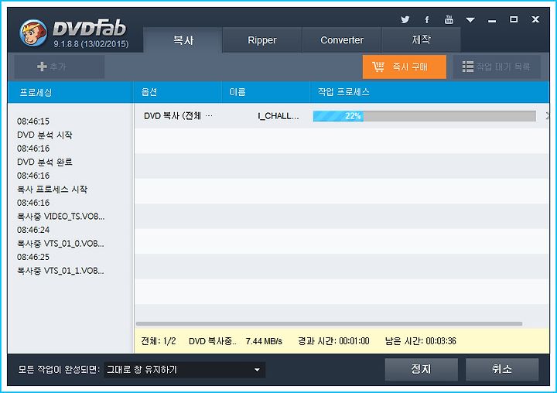Open the 그대로 창 유지하기 dropdown
557x393 pixels.
tap(184, 370)
